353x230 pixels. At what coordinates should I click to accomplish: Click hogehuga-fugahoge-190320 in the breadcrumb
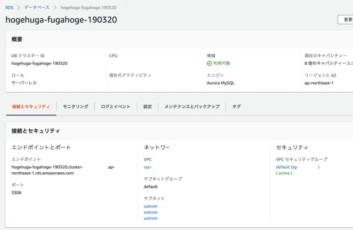pos(88,7)
